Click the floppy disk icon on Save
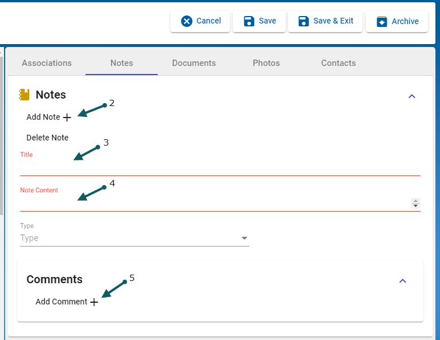This screenshot has width=440, height=340. [249, 21]
